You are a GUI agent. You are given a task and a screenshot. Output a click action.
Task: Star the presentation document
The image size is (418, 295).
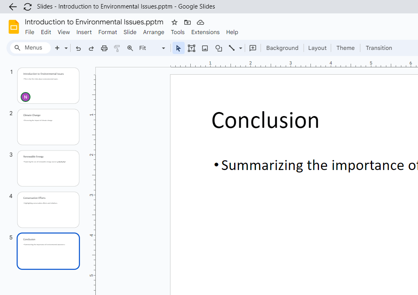(x=175, y=22)
